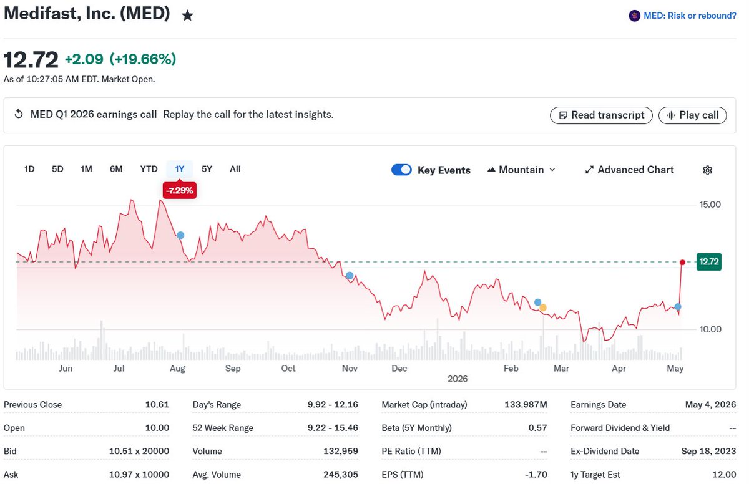The height and width of the screenshot is (484, 749).
Task: Select the All range tab
Action: click(x=235, y=169)
